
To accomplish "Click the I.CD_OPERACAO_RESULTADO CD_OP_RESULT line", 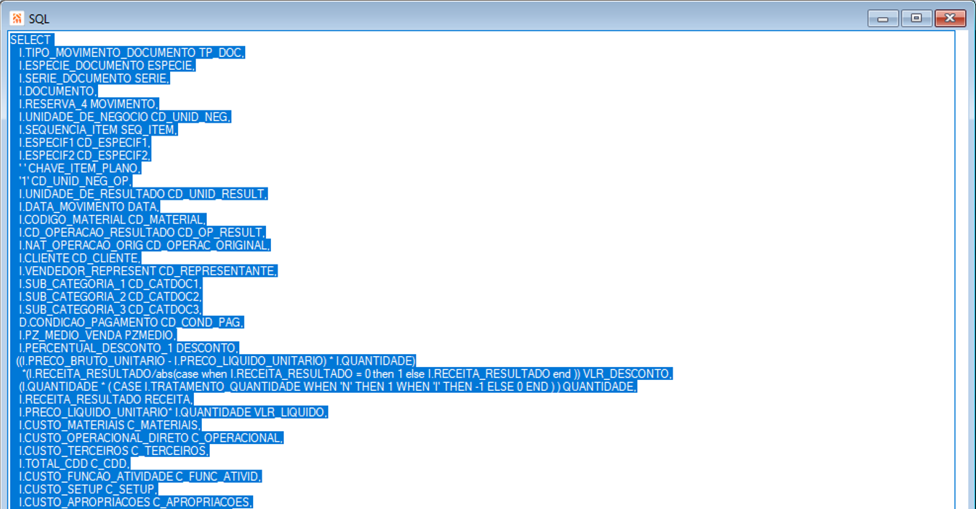I will click(142, 232).
